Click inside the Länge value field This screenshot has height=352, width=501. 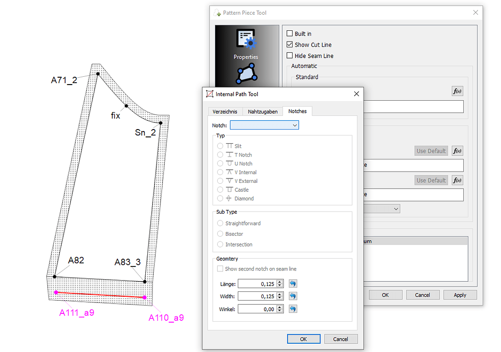[255, 284]
